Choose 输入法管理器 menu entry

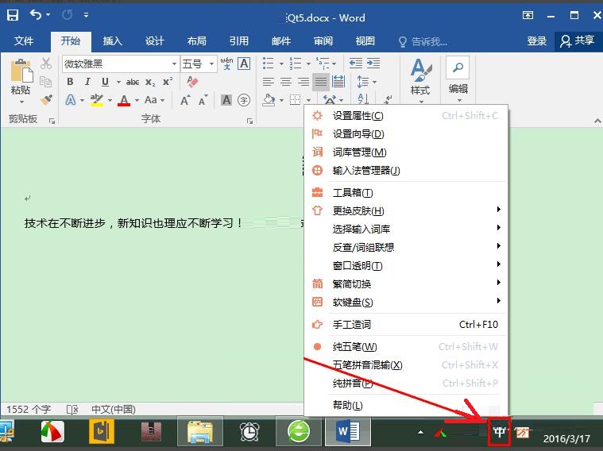coord(406,171)
